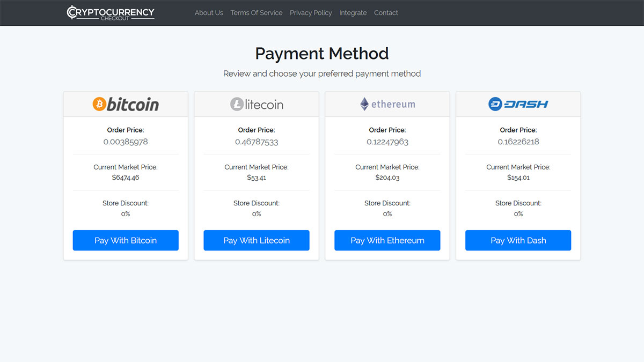Click the Litecoin logo in card header
This screenshot has height=362, width=644.
tap(257, 104)
